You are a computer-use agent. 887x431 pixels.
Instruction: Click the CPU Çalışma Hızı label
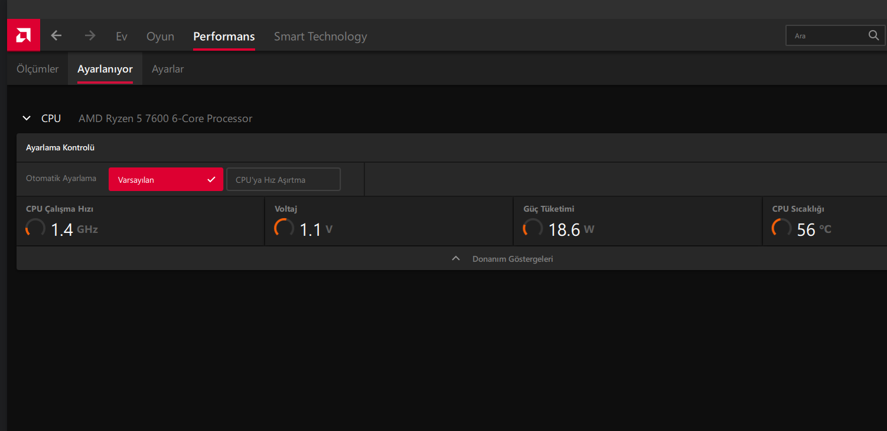60,209
